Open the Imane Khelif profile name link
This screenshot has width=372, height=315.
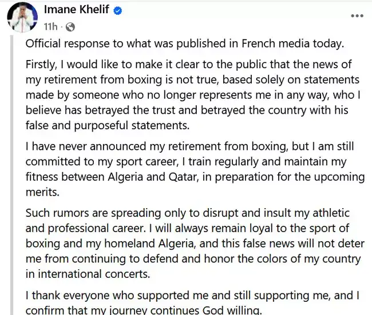(x=76, y=10)
